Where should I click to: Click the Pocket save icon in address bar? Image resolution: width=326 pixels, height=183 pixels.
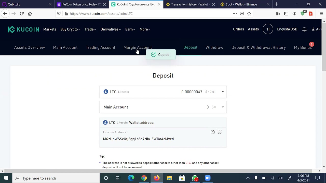point(242,13)
